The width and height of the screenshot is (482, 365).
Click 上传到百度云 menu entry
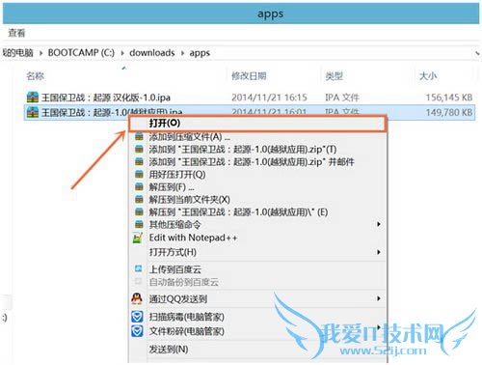pos(257,269)
